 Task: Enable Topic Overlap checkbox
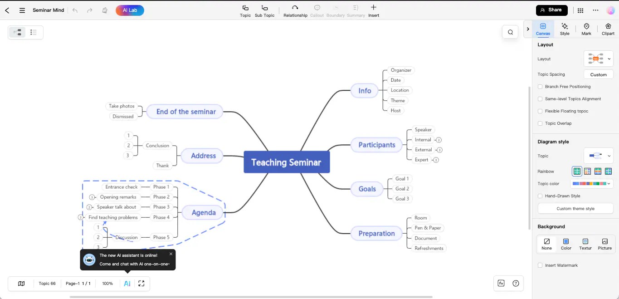click(x=540, y=123)
